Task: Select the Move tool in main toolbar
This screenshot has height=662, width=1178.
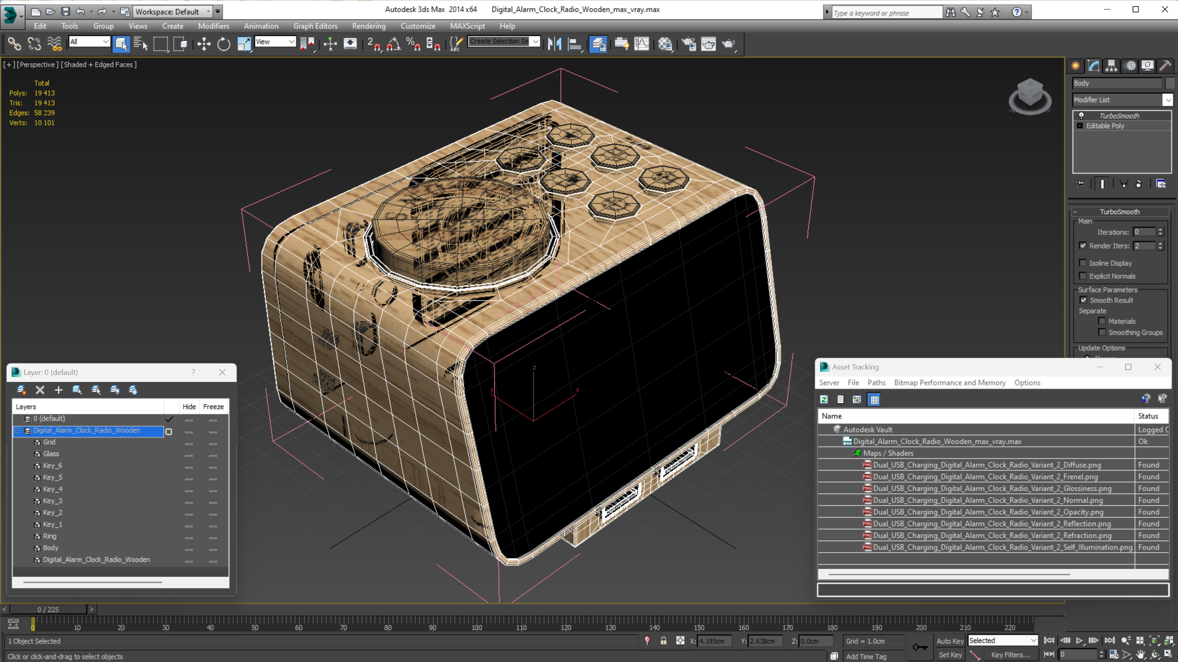Action: pos(204,44)
